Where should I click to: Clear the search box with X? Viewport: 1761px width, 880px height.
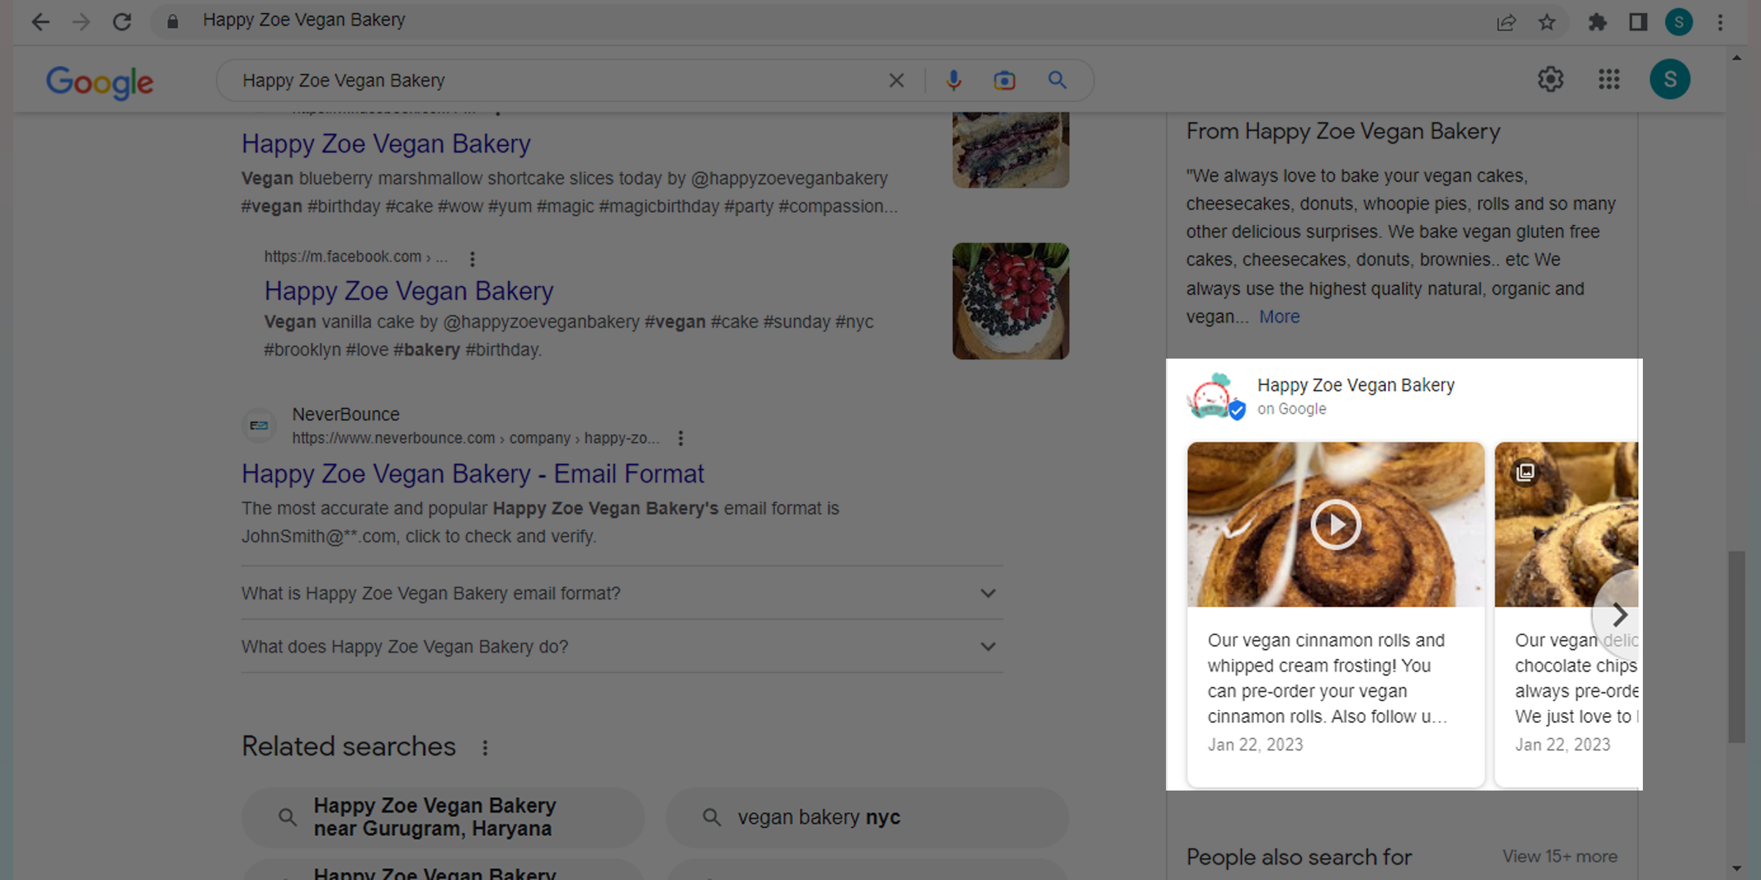point(896,80)
